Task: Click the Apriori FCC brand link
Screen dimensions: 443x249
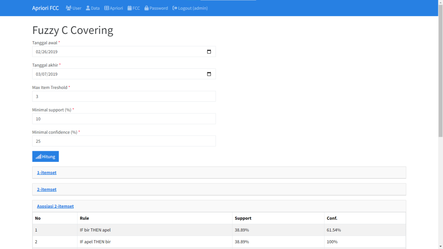Action: (45, 8)
